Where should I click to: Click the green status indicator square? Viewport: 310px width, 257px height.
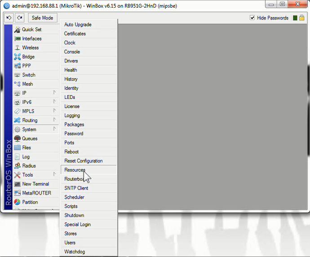pos(295,18)
